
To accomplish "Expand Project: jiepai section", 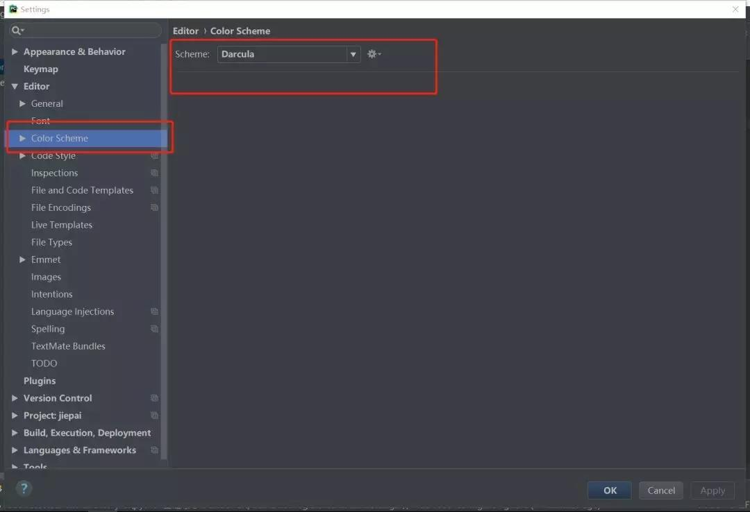I will (x=15, y=416).
